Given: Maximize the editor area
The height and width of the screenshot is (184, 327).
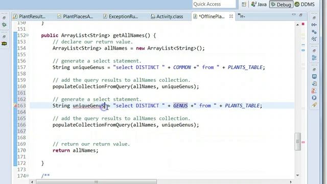Looking at the screenshot, I should tap(301, 15).
